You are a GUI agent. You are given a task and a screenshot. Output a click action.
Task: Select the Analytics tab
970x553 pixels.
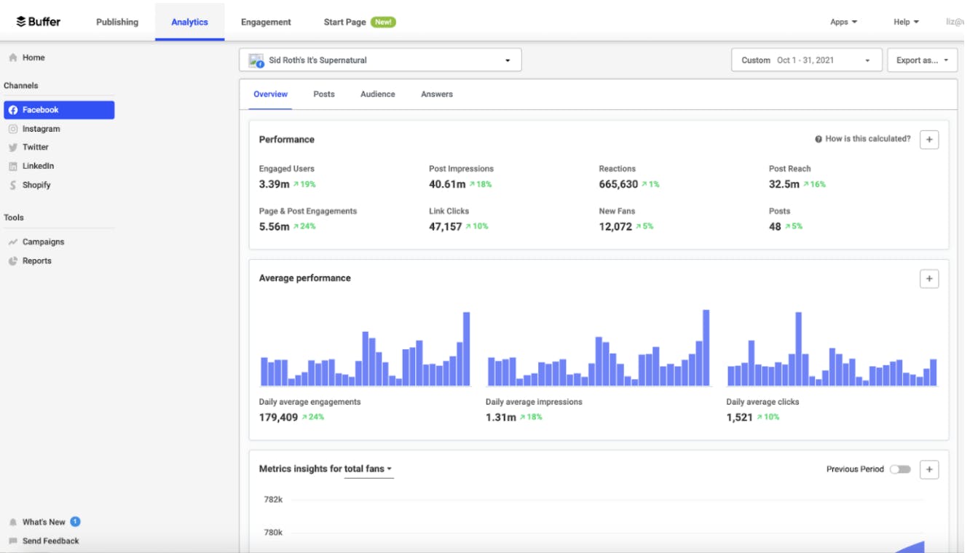tap(189, 22)
